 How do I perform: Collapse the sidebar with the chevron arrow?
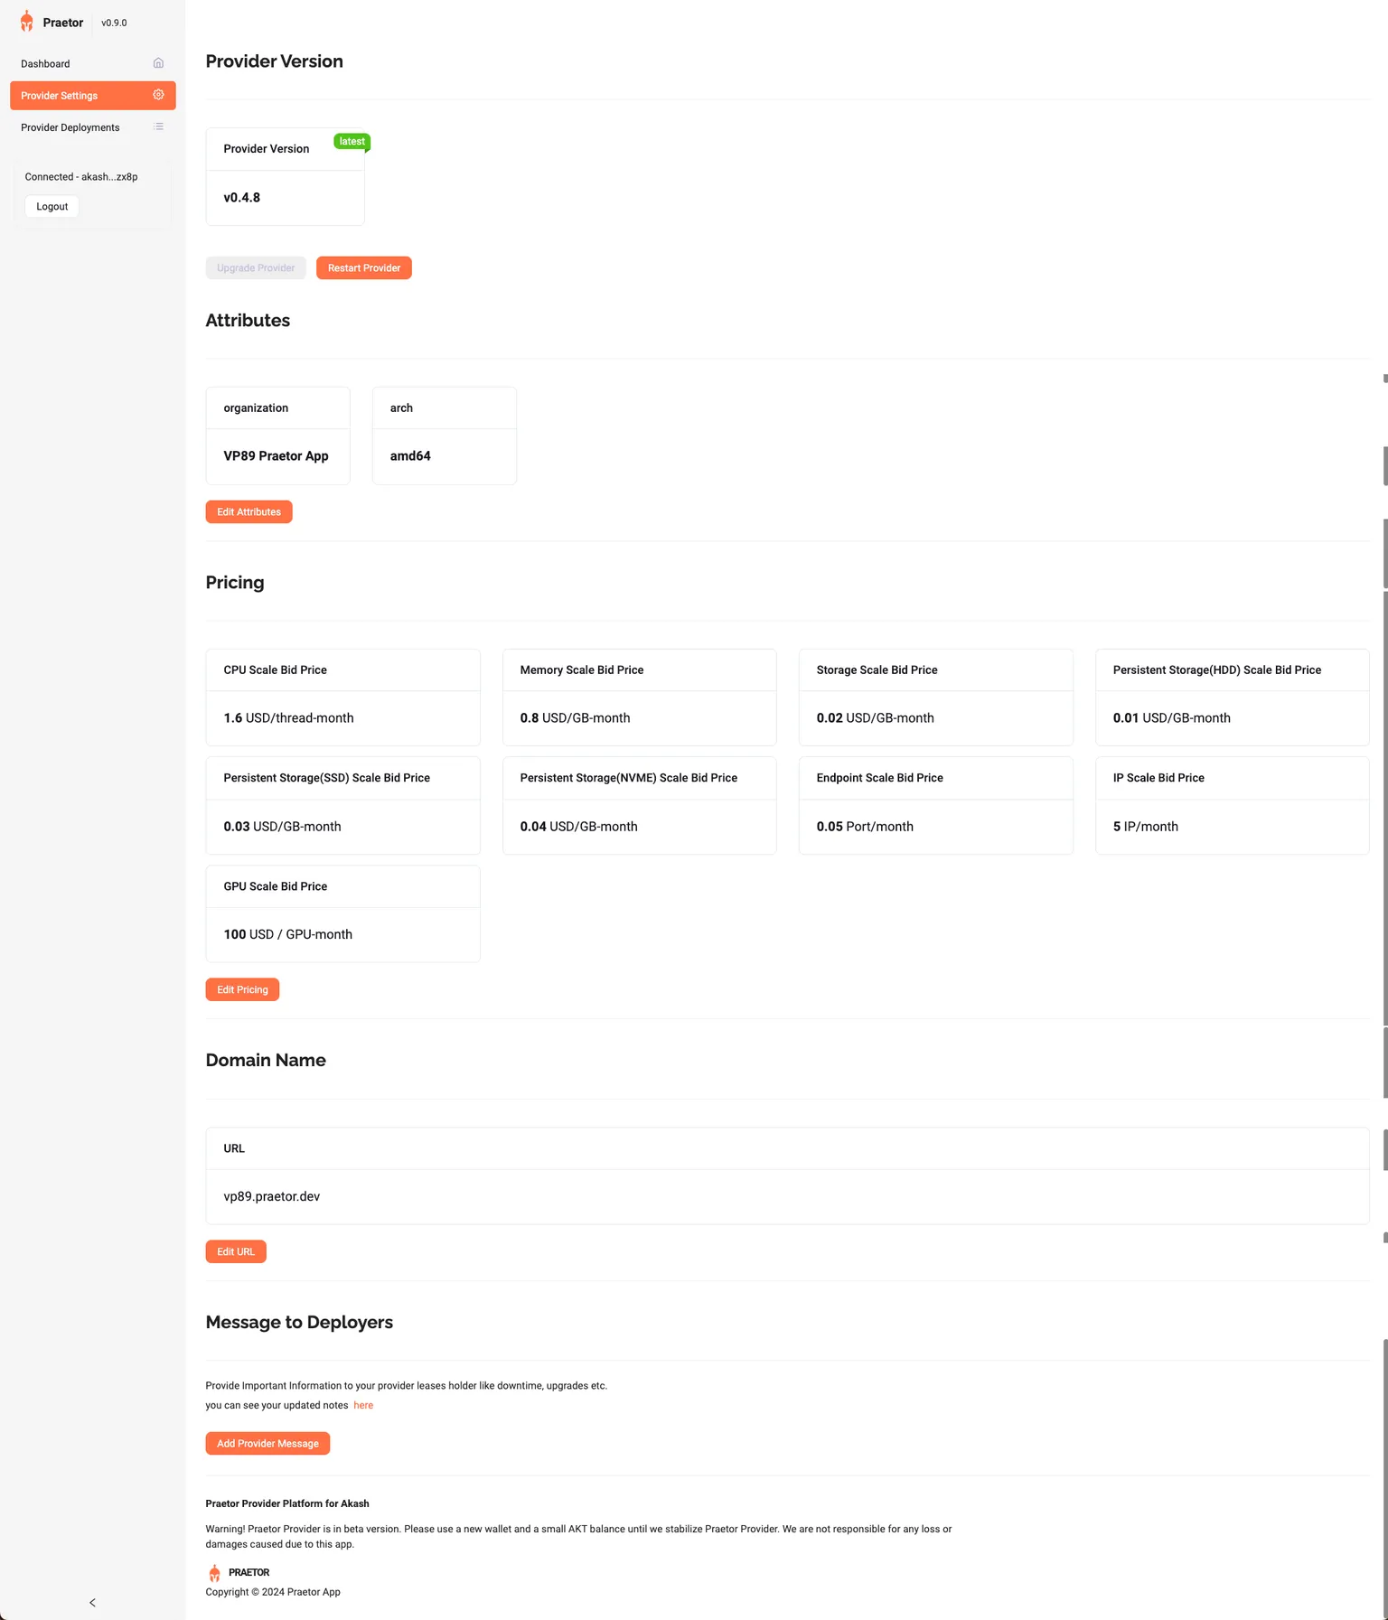coord(92,1602)
